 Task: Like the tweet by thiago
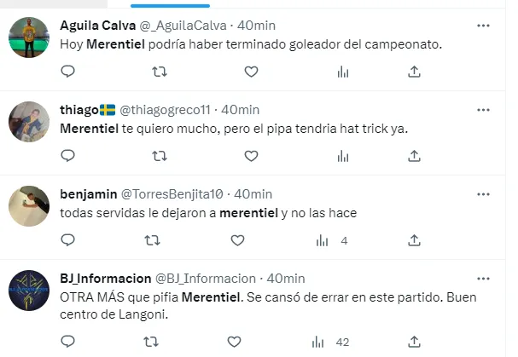coord(251,156)
